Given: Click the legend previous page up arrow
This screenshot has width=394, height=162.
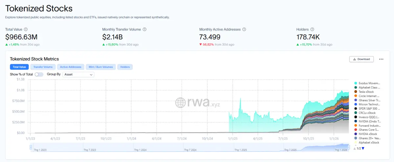Looking at the screenshot, I should [x=355, y=149].
